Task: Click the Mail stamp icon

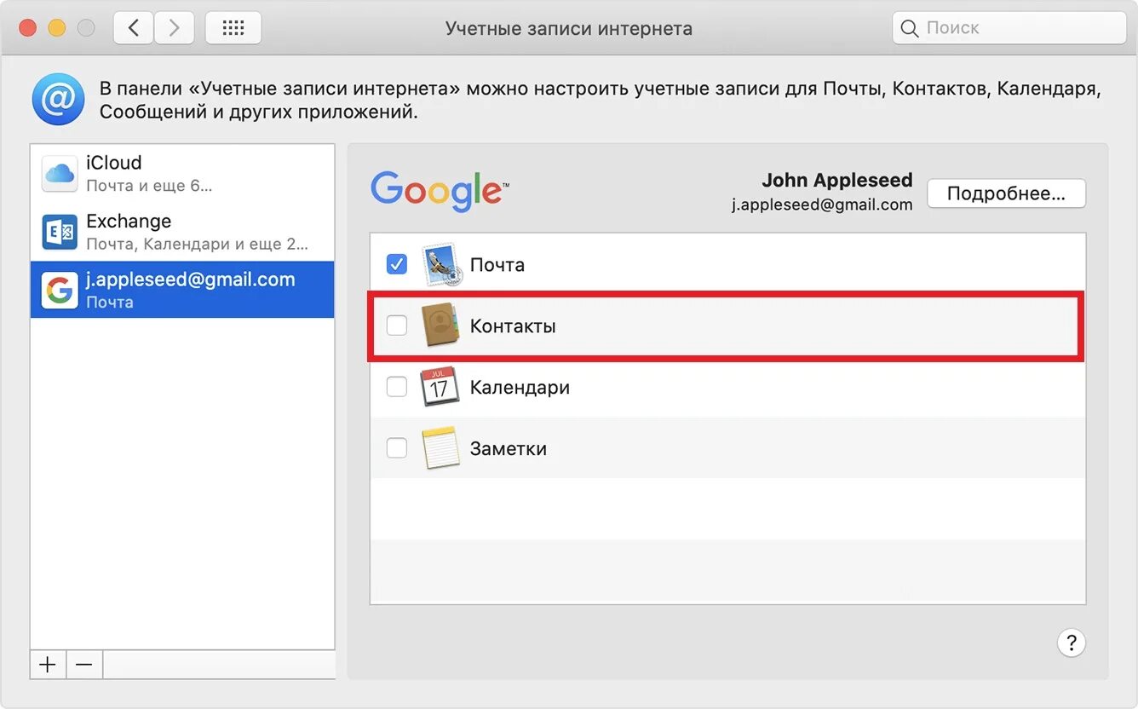Action: (442, 265)
